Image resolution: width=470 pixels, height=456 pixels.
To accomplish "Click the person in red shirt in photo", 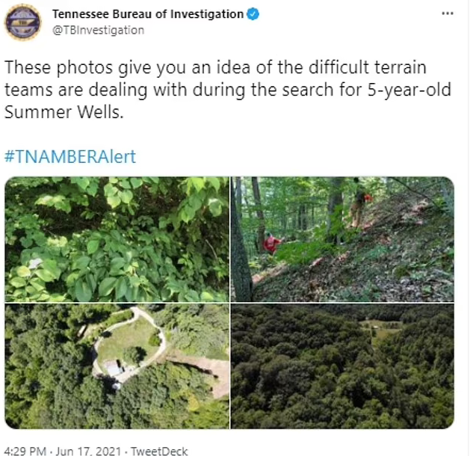I will [x=271, y=244].
